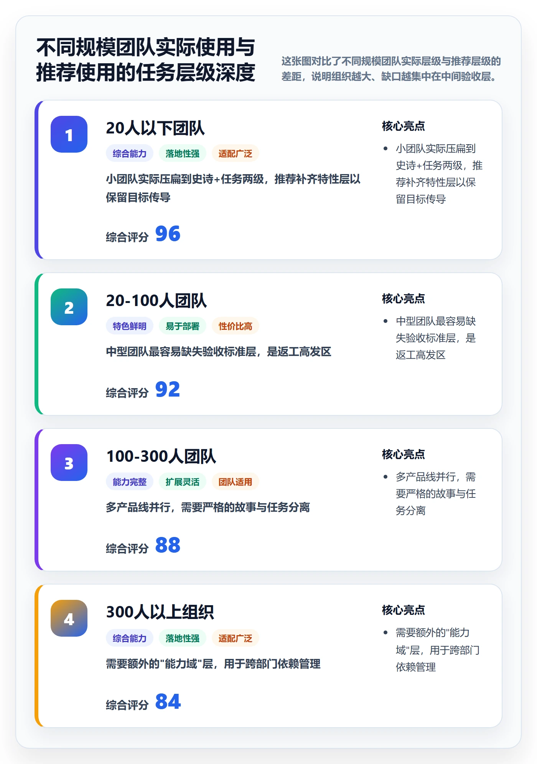Select the 300人以上组织 card title
The image size is (537, 764).
[x=160, y=612]
